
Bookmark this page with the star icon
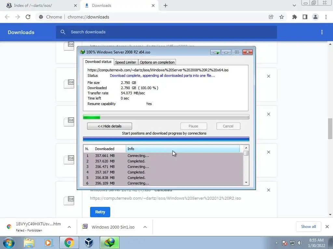pyautogui.click(x=282, y=17)
